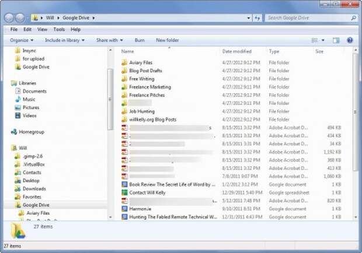Sort by Date modified column header
Image resolution: width=362 pixels, height=253 pixels.
[237, 51]
